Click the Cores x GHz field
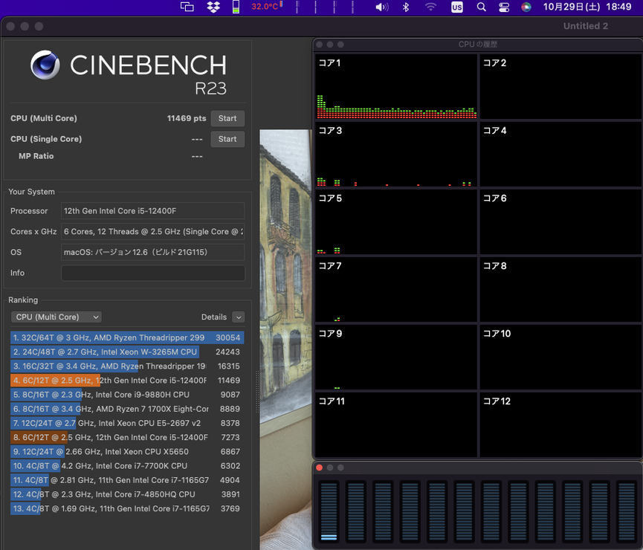 pyautogui.click(x=153, y=231)
